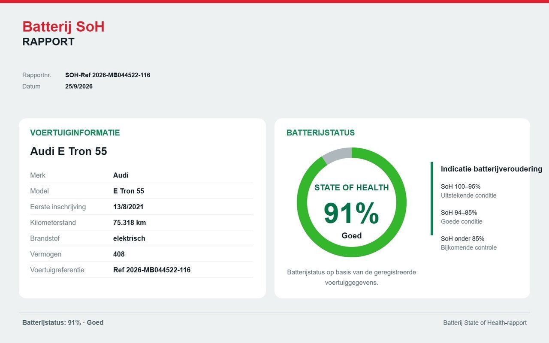Click the 'Kilometerstand' label

(53, 223)
